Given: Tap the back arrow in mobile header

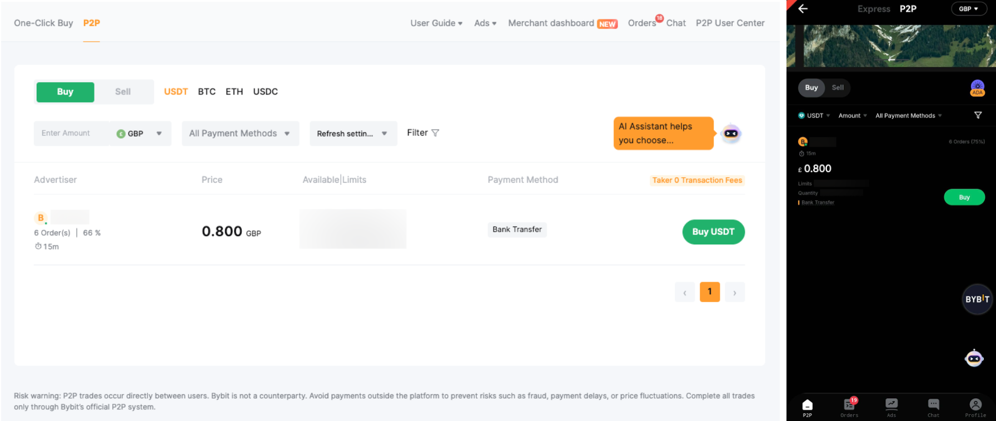Looking at the screenshot, I should pos(803,9).
